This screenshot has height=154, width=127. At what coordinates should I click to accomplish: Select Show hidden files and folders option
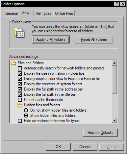pos(26,115)
